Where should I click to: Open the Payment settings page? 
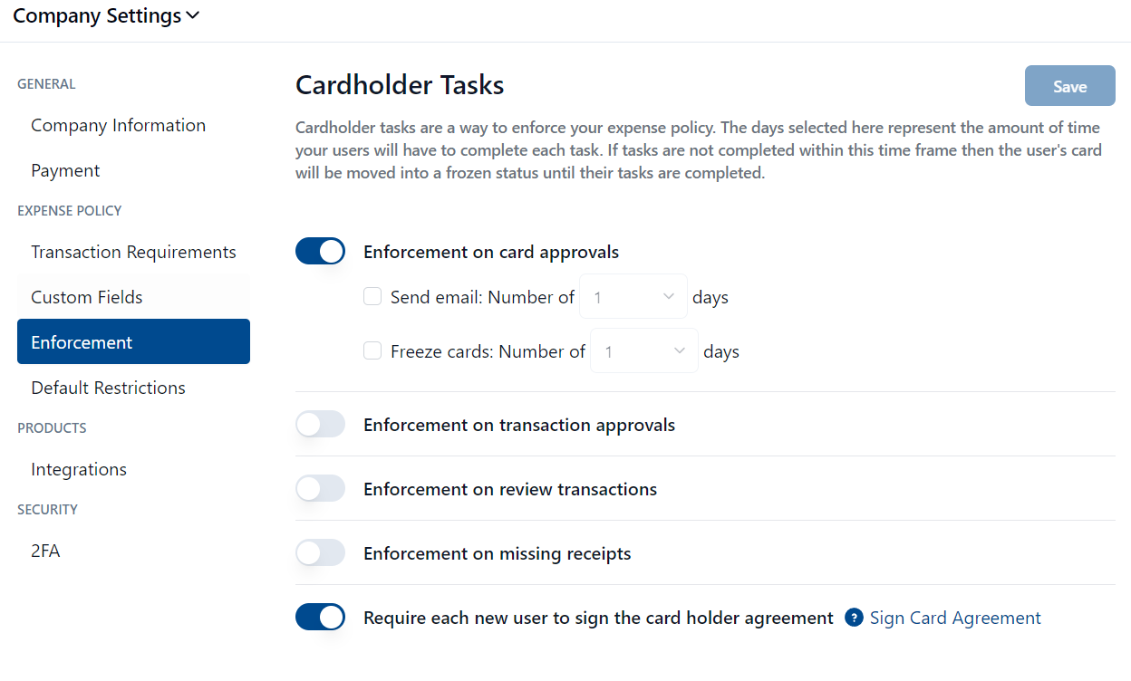pos(65,170)
